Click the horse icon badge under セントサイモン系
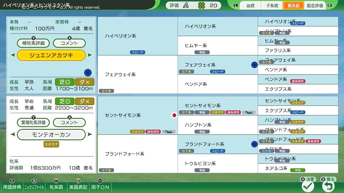344x193 pixels. 169,132
